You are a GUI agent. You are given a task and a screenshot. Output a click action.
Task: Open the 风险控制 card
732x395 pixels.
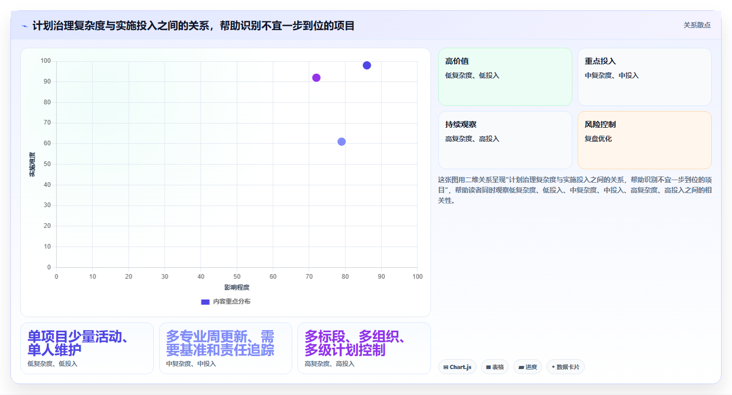(645, 140)
